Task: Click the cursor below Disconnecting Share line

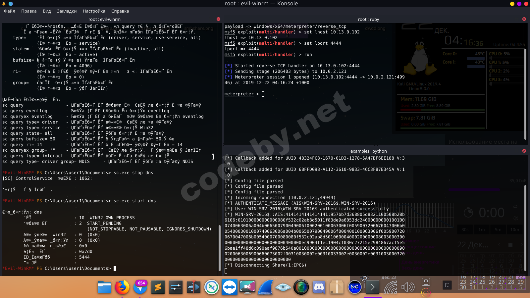Action: 226,271
